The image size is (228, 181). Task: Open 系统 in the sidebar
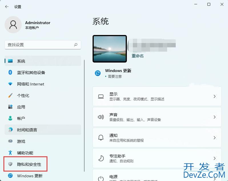43,61
